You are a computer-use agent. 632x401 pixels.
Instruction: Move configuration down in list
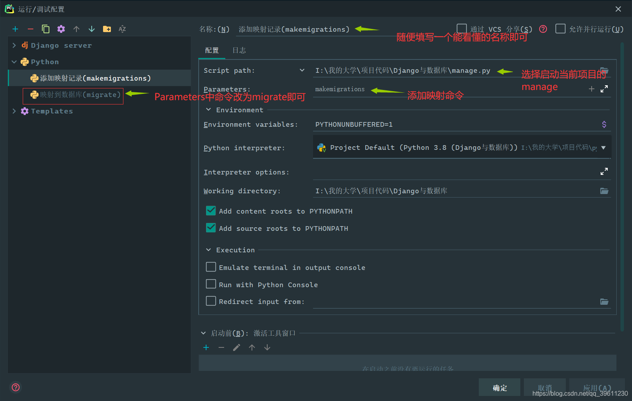pos(92,29)
